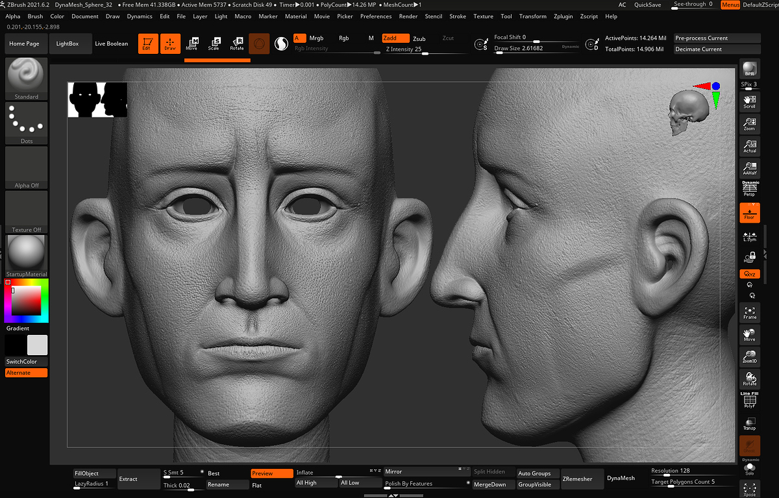This screenshot has height=498, width=779.
Task: Toggle the Alternate color button
Action: (27, 373)
